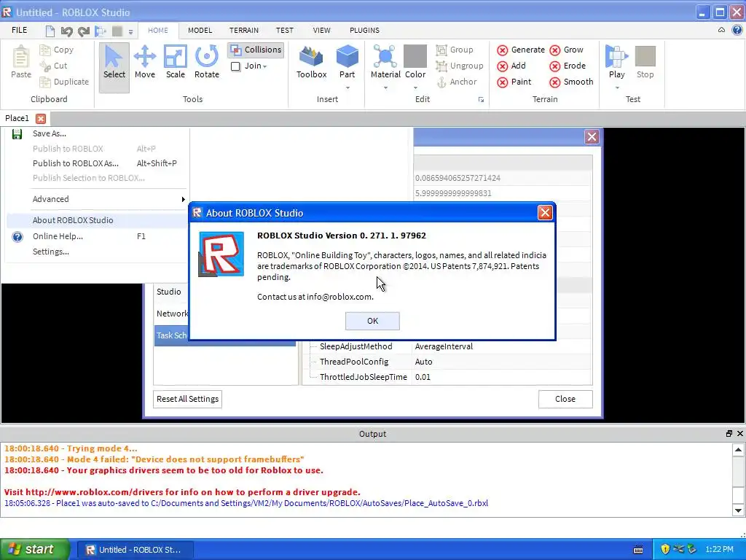The width and height of the screenshot is (746, 560).
Task: Check the Join checkbox
Action: tap(235, 66)
